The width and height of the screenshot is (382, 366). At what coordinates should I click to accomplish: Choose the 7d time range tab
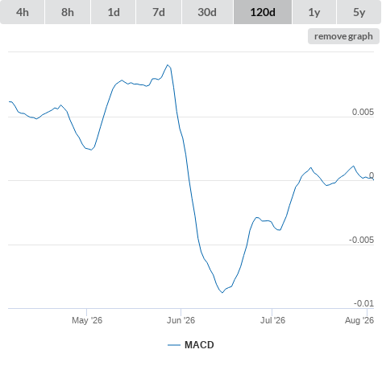click(x=159, y=12)
